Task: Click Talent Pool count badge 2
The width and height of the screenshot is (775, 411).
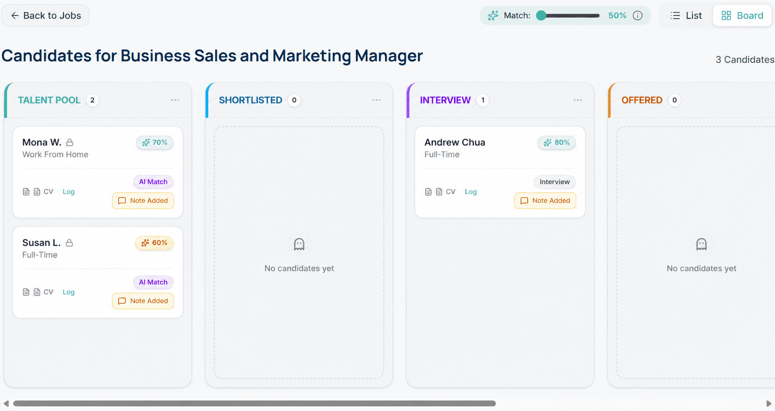Action: (x=92, y=100)
